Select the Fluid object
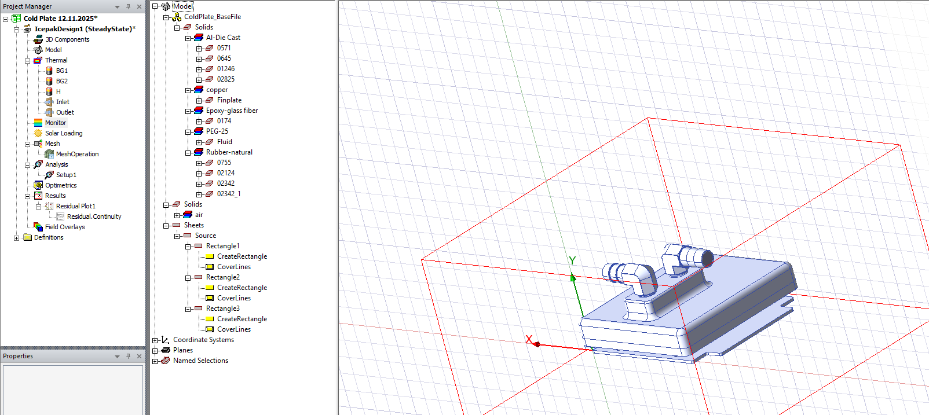Viewport: 929px width, 415px height. pos(225,142)
